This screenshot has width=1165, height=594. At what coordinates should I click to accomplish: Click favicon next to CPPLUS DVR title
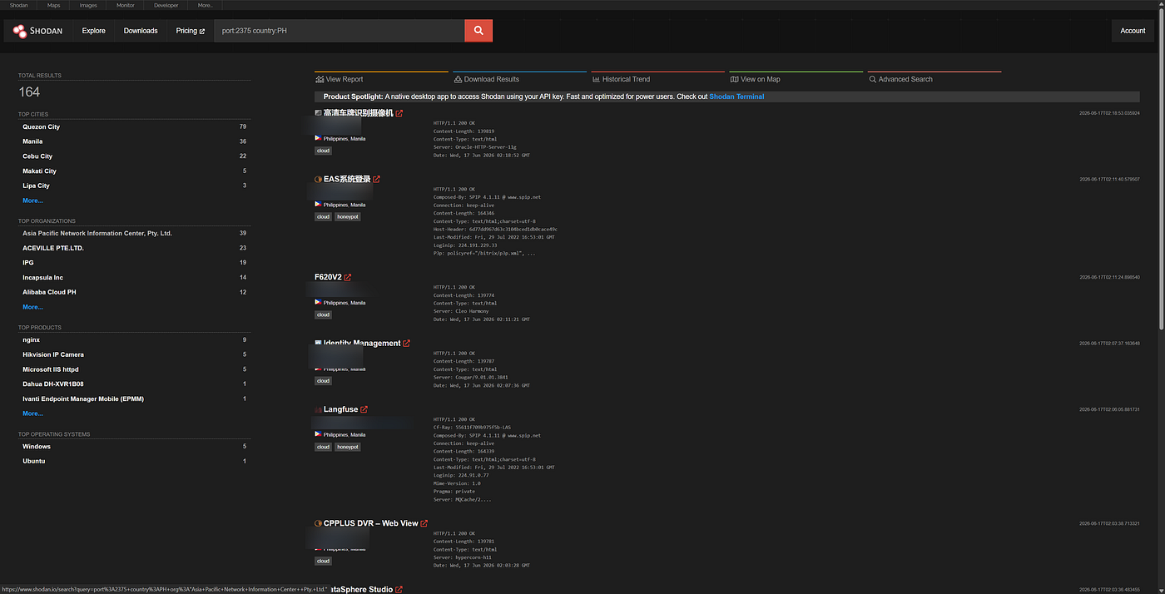(318, 523)
